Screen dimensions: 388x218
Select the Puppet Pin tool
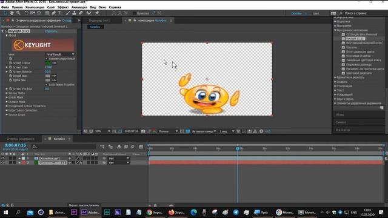click(97, 13)
